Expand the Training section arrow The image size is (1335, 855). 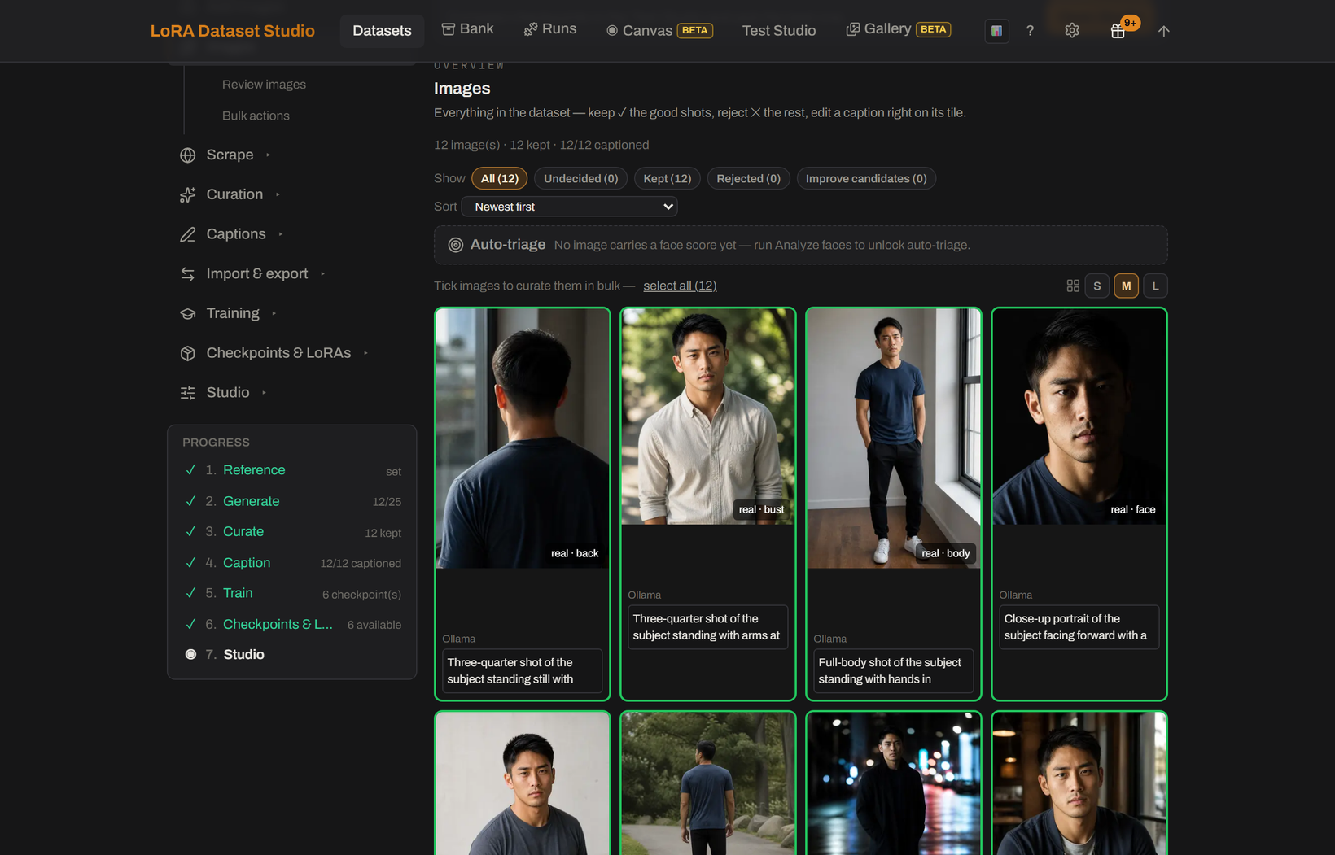274,314
